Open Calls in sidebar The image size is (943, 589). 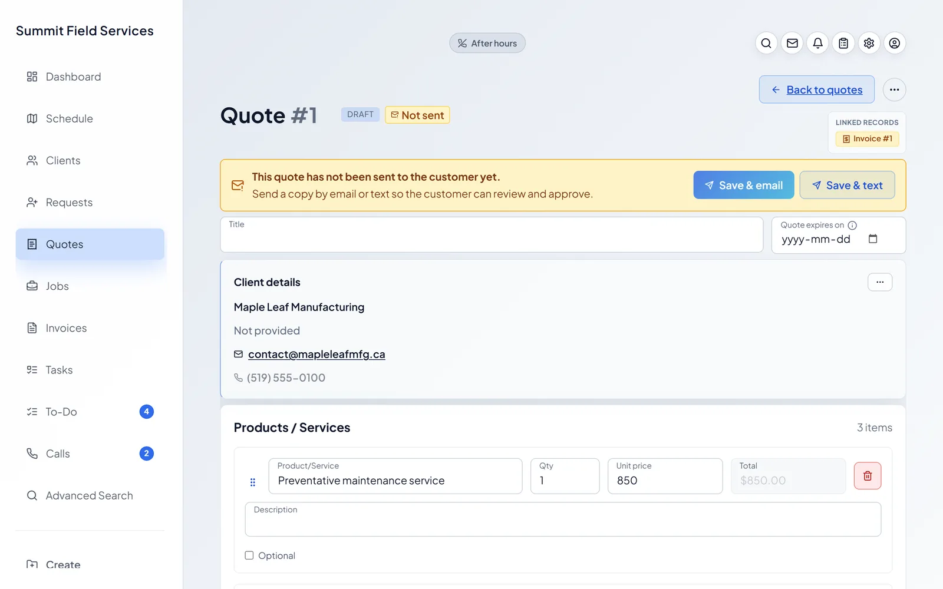click(x=90, y=453)
